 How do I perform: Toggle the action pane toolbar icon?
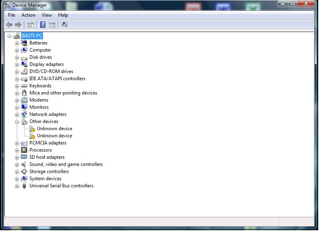point(52,25)
